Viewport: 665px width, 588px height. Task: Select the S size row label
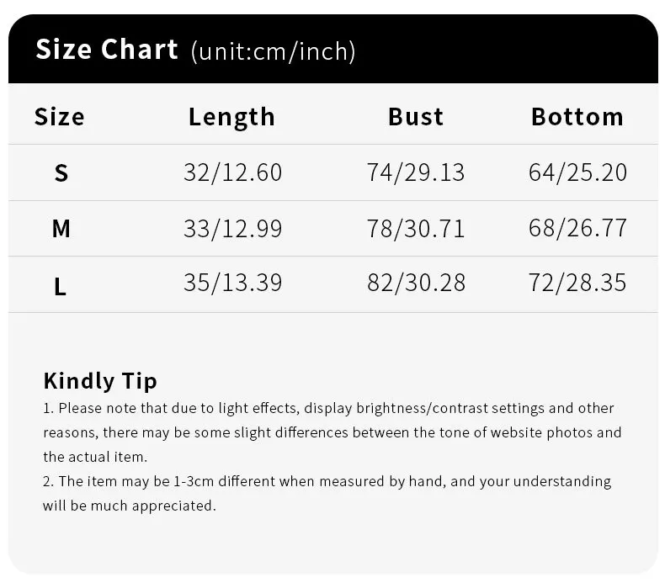[x=61, y=173]
